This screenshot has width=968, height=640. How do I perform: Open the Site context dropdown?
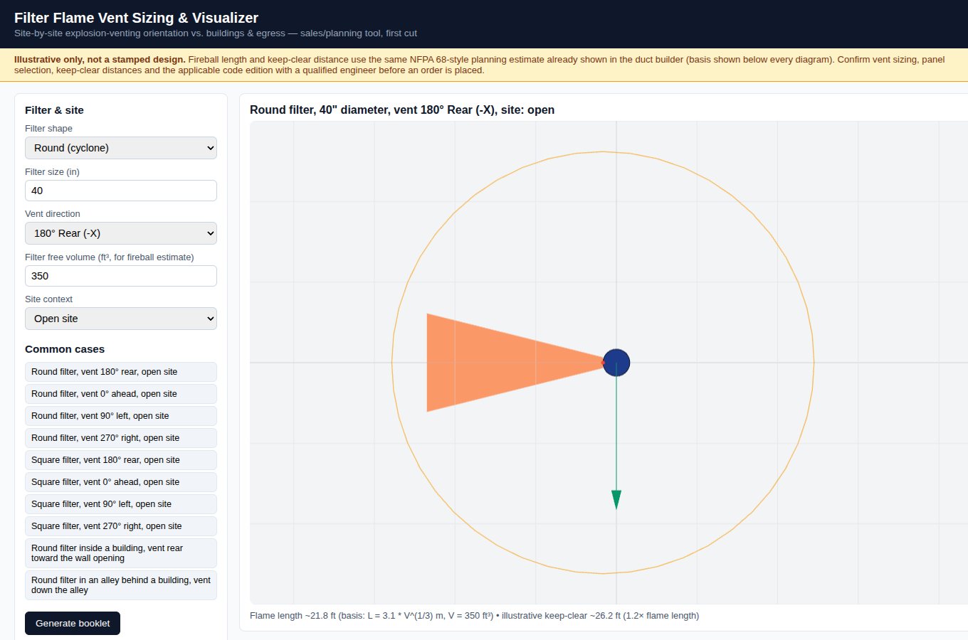[121, 319]
